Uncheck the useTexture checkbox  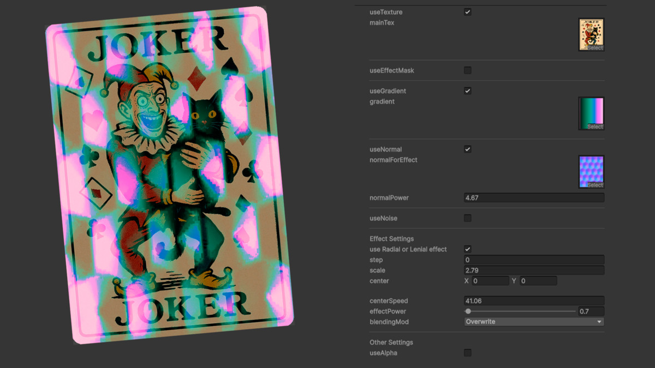[468, 12]
